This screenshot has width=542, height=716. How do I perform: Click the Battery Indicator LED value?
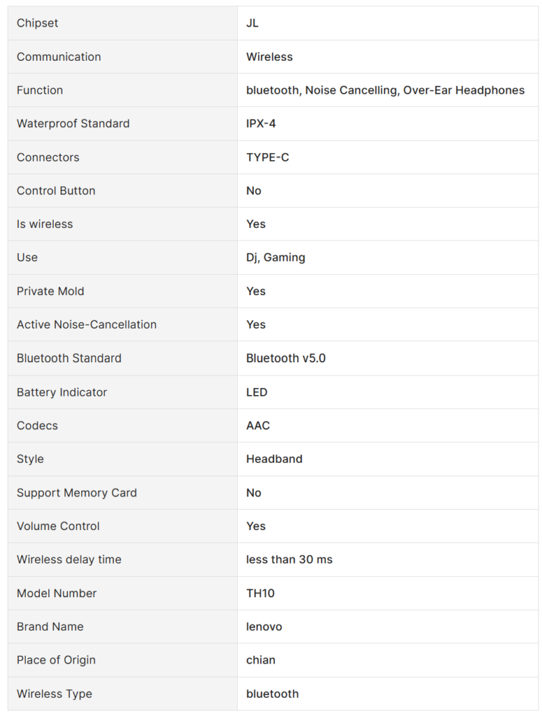(x=257, y=392)
